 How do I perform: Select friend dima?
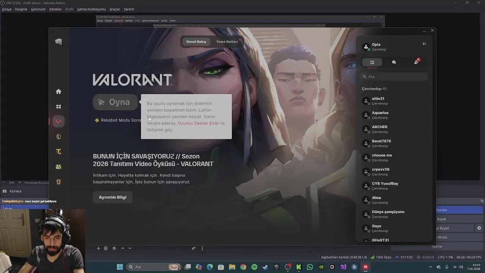[394, 200]
